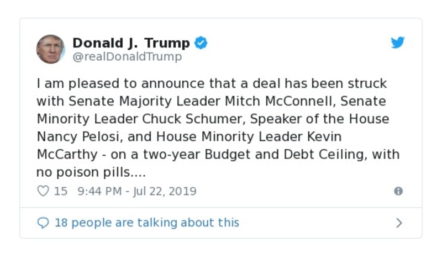The height and width of the screenshot is (258, 442).
Task: Click the blue verified badge
Action: [x=202, y=43]
